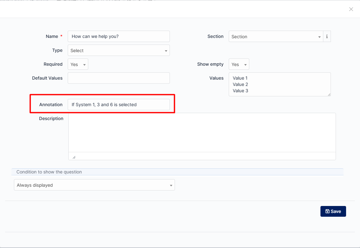The width and height of the screenshot is (360, 248).
Task: Click the Condition to show the question header
Action: 49,172
